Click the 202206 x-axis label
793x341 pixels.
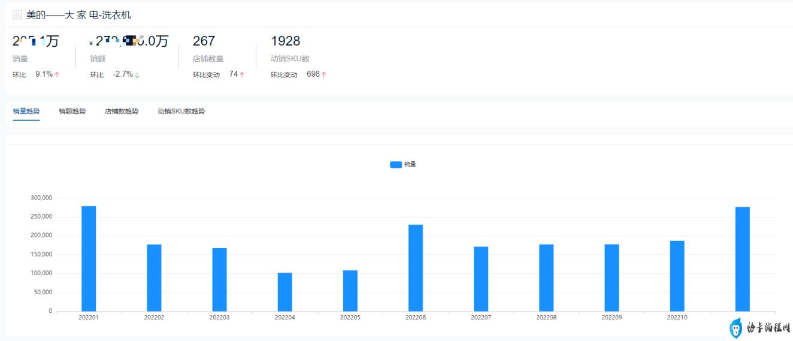click(x=416, y=318)
